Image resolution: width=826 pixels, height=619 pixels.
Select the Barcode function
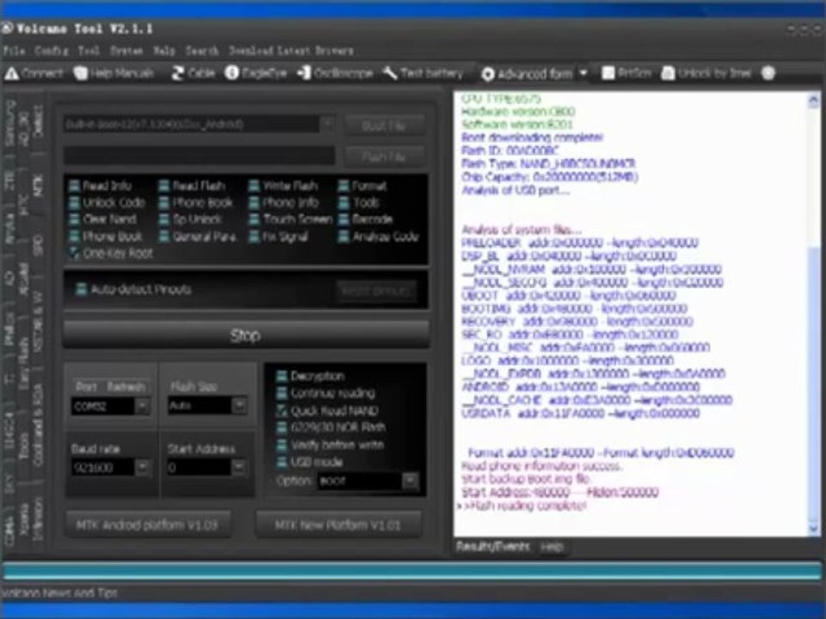[x=366, y=219]
